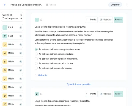Image resolution: width=132 pixels, height=106 pixels.
Task: Jump to question 4 Médio in sidebar
Action: [x=12, y=53]
